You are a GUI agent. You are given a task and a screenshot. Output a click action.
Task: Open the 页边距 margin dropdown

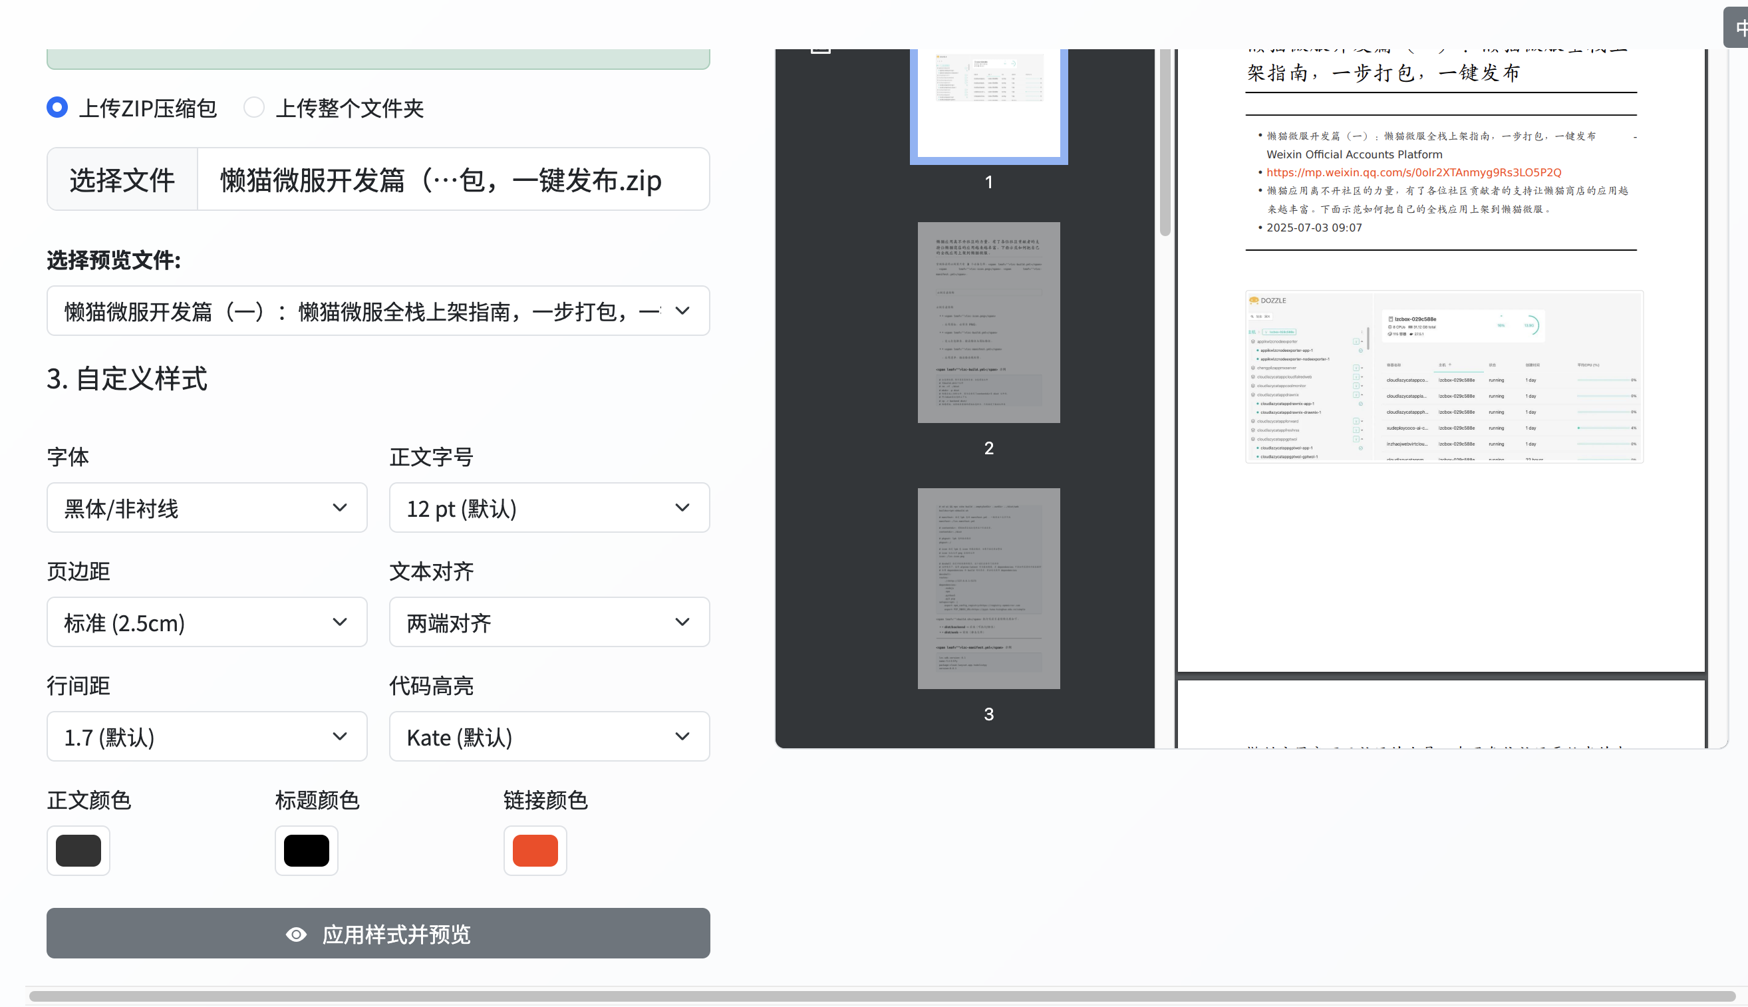tap(207, 622)
